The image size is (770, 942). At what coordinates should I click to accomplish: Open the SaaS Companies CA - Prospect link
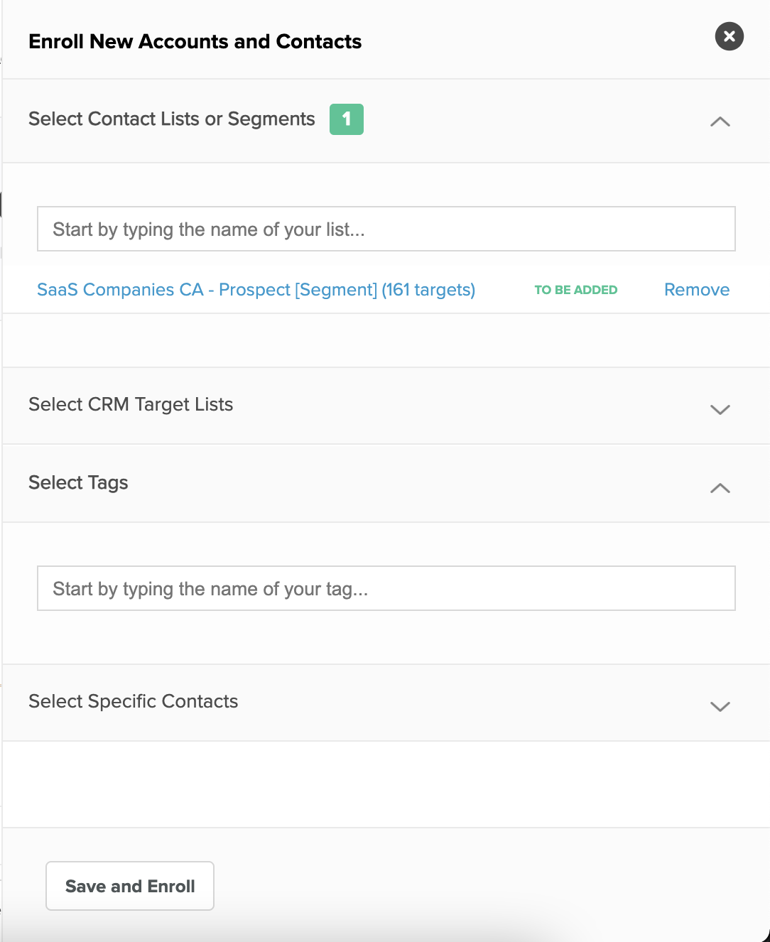pyautogui.click(x=256, y=290)
